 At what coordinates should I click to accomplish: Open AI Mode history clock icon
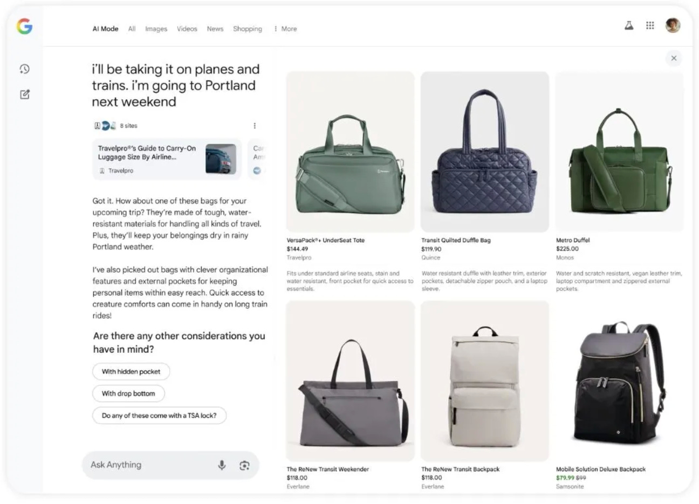24,69
